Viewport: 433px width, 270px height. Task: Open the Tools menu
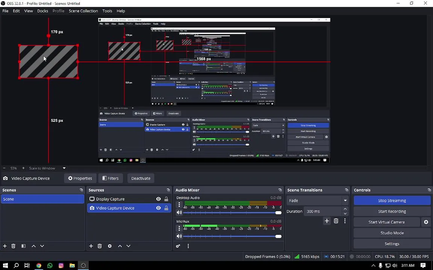[x=107, y=11]
